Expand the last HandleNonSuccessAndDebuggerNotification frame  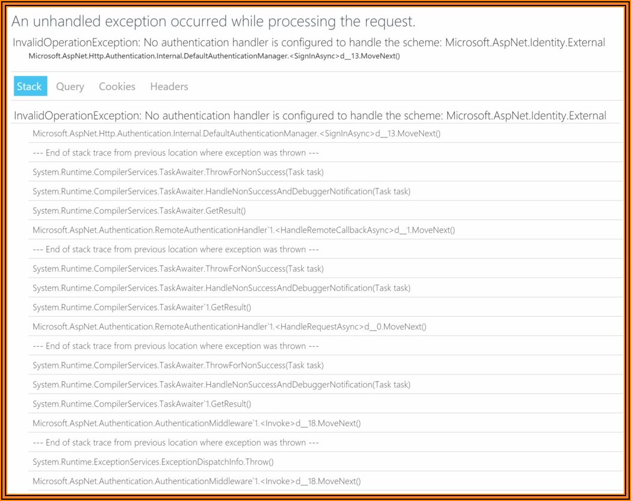pos(221,385)
